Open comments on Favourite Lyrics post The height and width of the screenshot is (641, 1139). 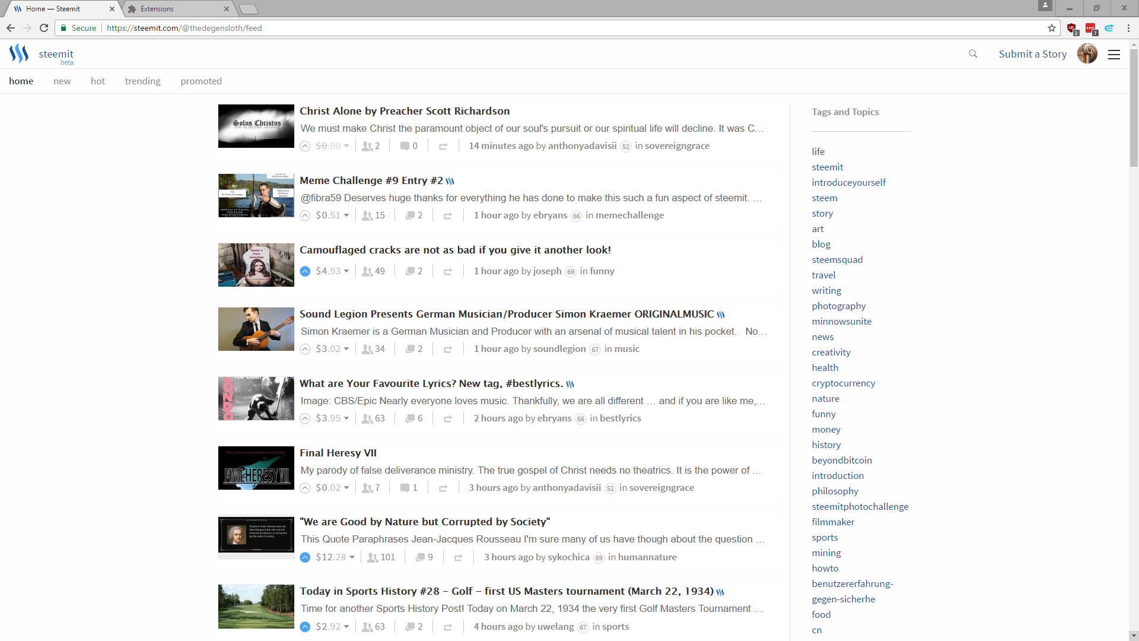tap(414, 418)
